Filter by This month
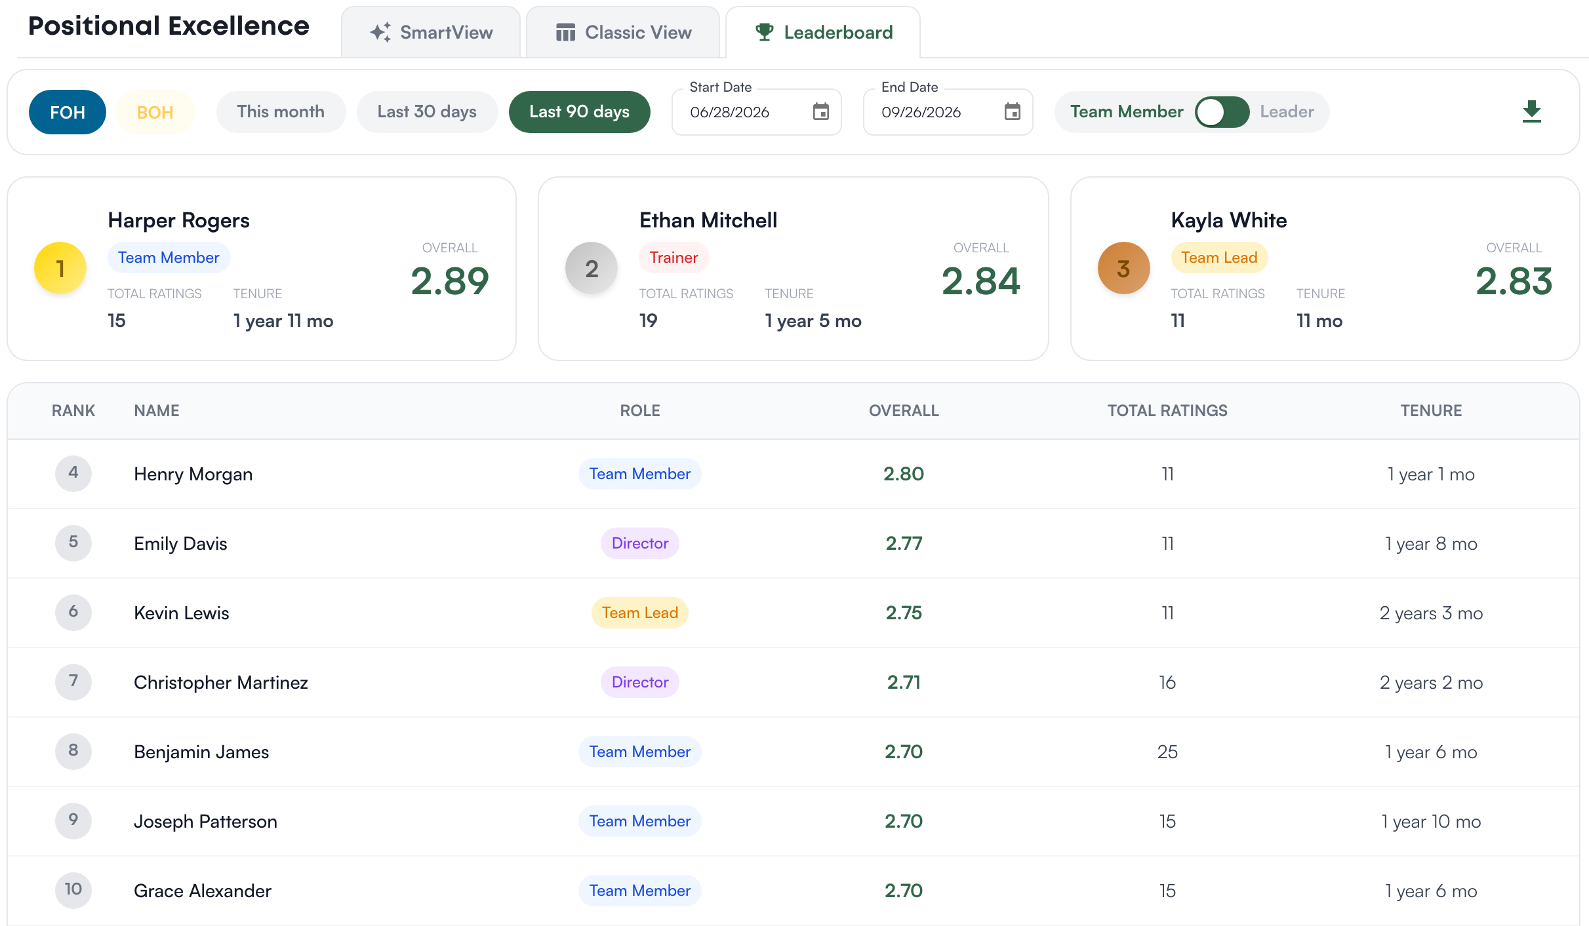 click(x=281, y=112)
